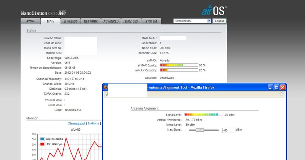Select the date value 2012-04-06 20:00:02
The width and height of the screenshot is (305, 160).
(78, 73)
